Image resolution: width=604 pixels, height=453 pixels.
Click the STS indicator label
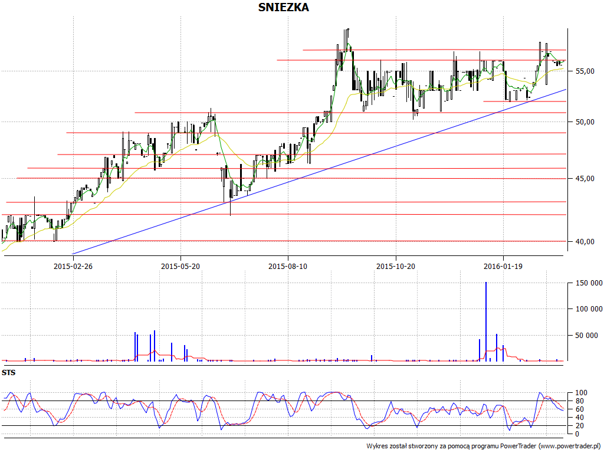point(8,373)
